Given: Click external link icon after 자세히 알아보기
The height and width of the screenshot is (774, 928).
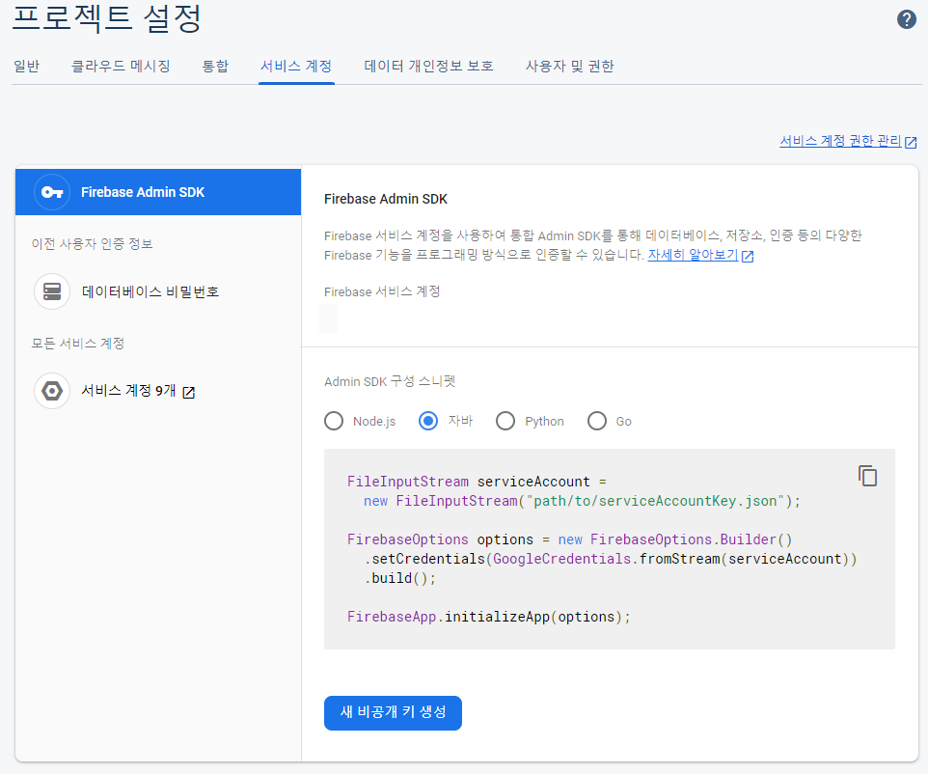Looking at the screenshot, I should click(x=748, y=256).
